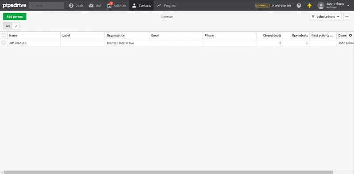354x174 pixels.
Task: Open the three-dots more options button
Action: 347,16
